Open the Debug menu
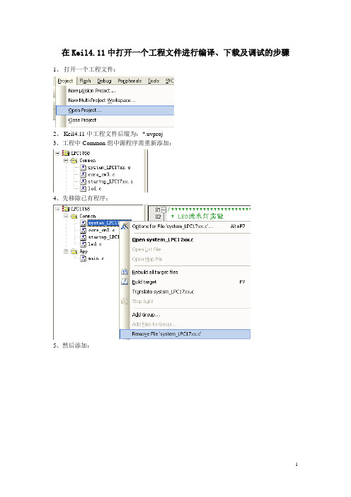 pos(104,81)
